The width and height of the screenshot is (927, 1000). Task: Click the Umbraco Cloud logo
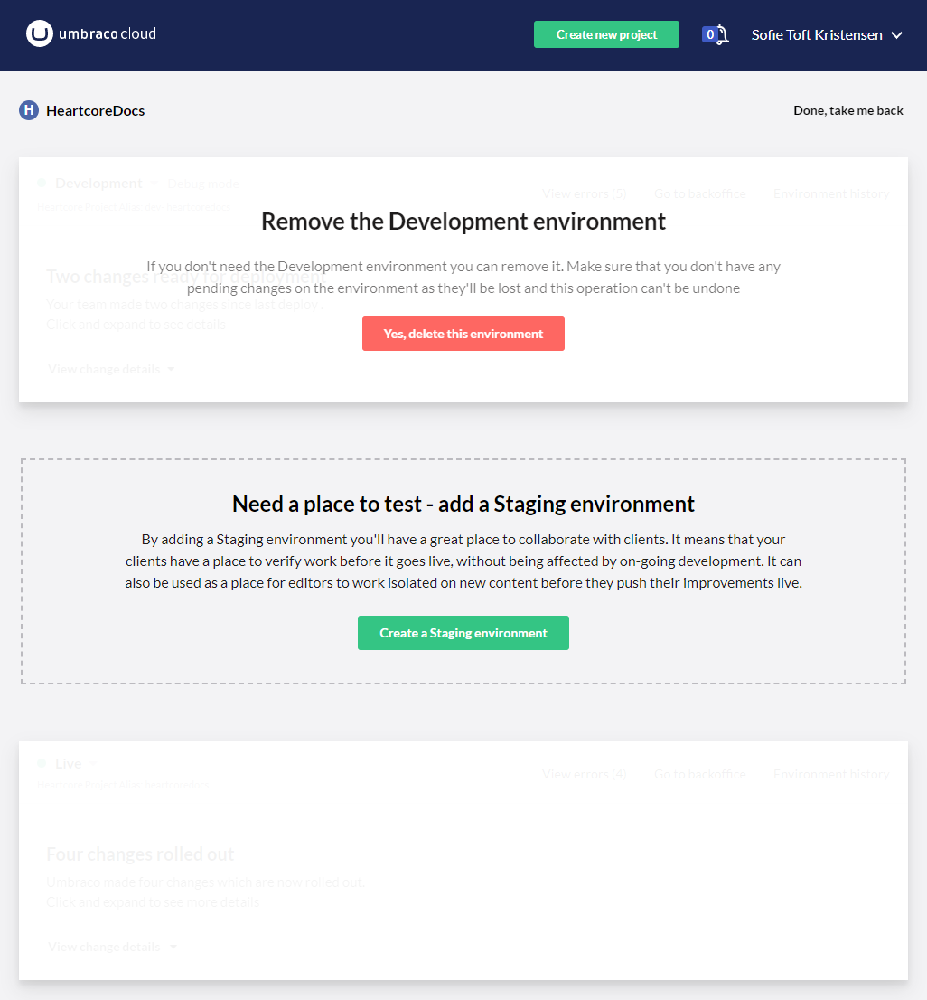(x=91, y=34)
